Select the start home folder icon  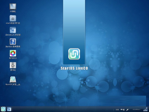point(13,18)
